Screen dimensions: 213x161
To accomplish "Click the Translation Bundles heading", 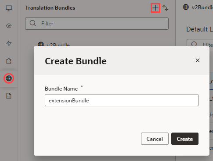I will tap(50, 8).
